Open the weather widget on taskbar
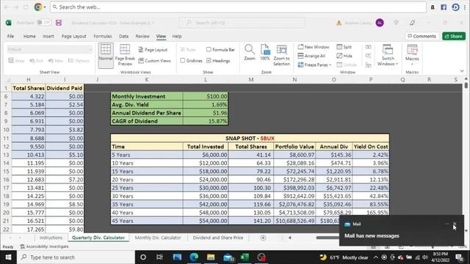This screenshot has width=470, height=264. [x=344, y=257]
